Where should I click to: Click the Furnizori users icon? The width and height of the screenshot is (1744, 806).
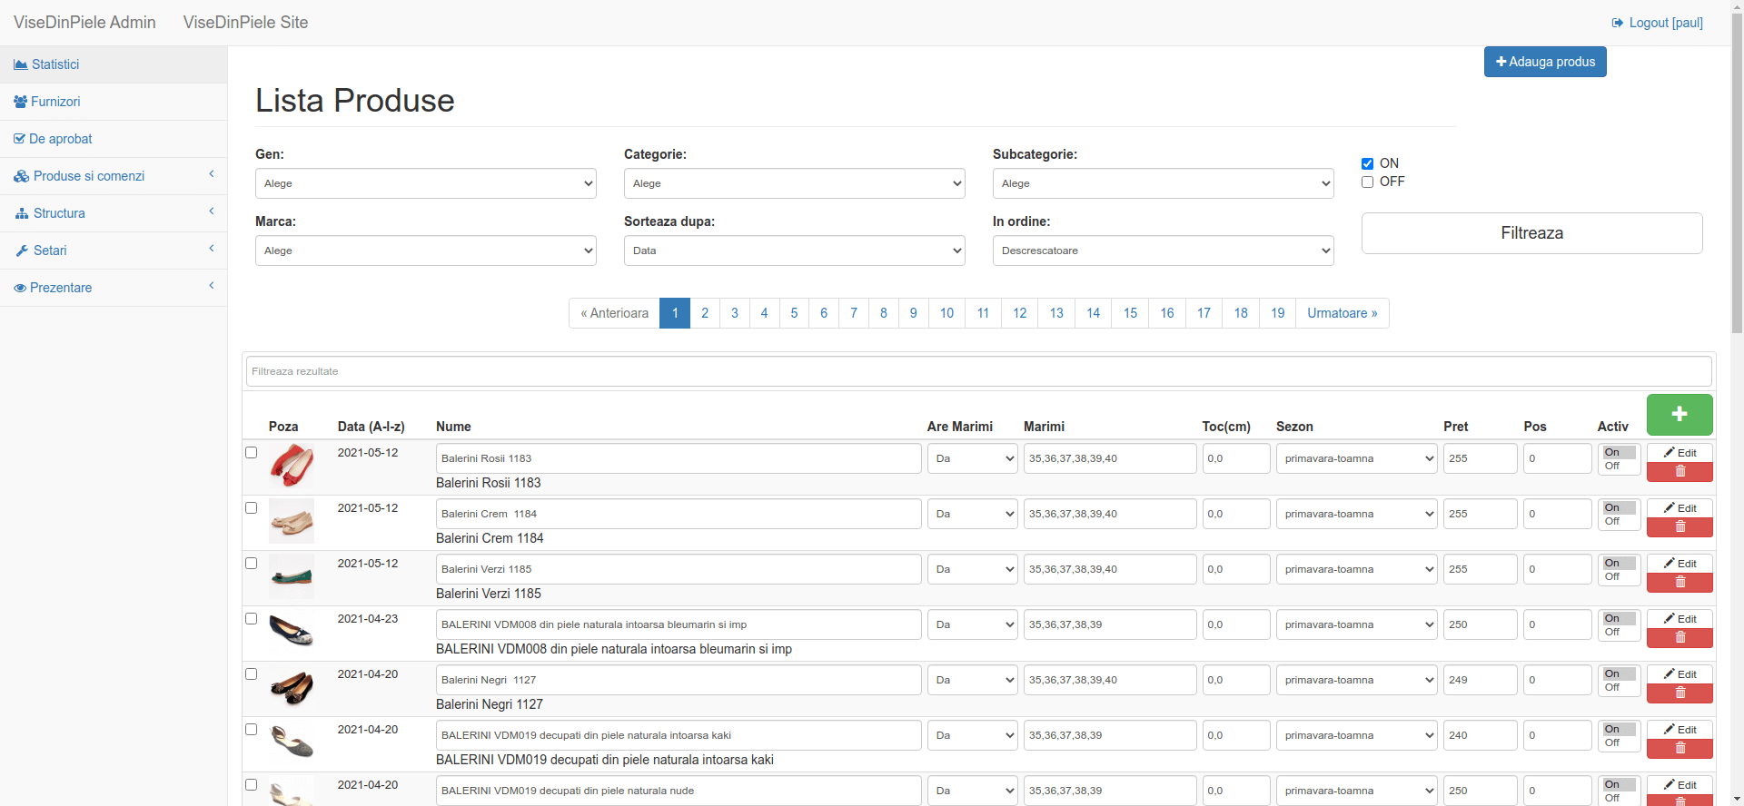pyautogui.click(x=20, y=102)
